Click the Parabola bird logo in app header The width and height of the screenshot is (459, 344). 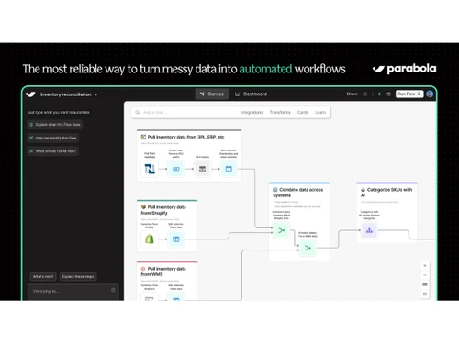(31, 94)
